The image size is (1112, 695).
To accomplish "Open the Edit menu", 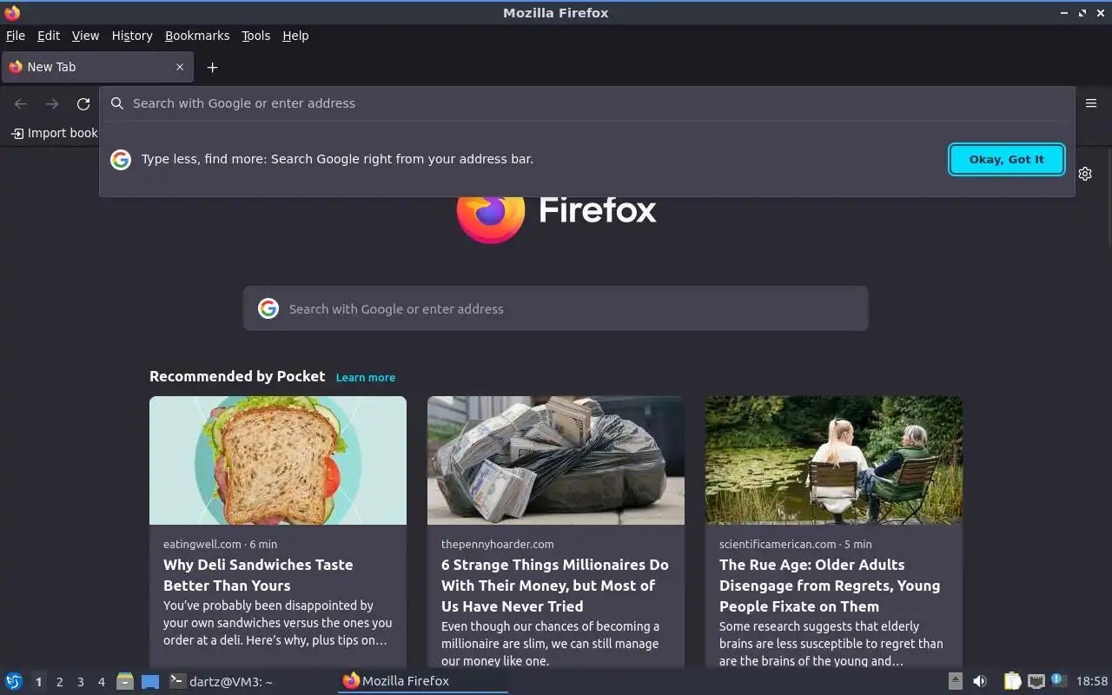I will pyautogui.click(x=49, y=36).
